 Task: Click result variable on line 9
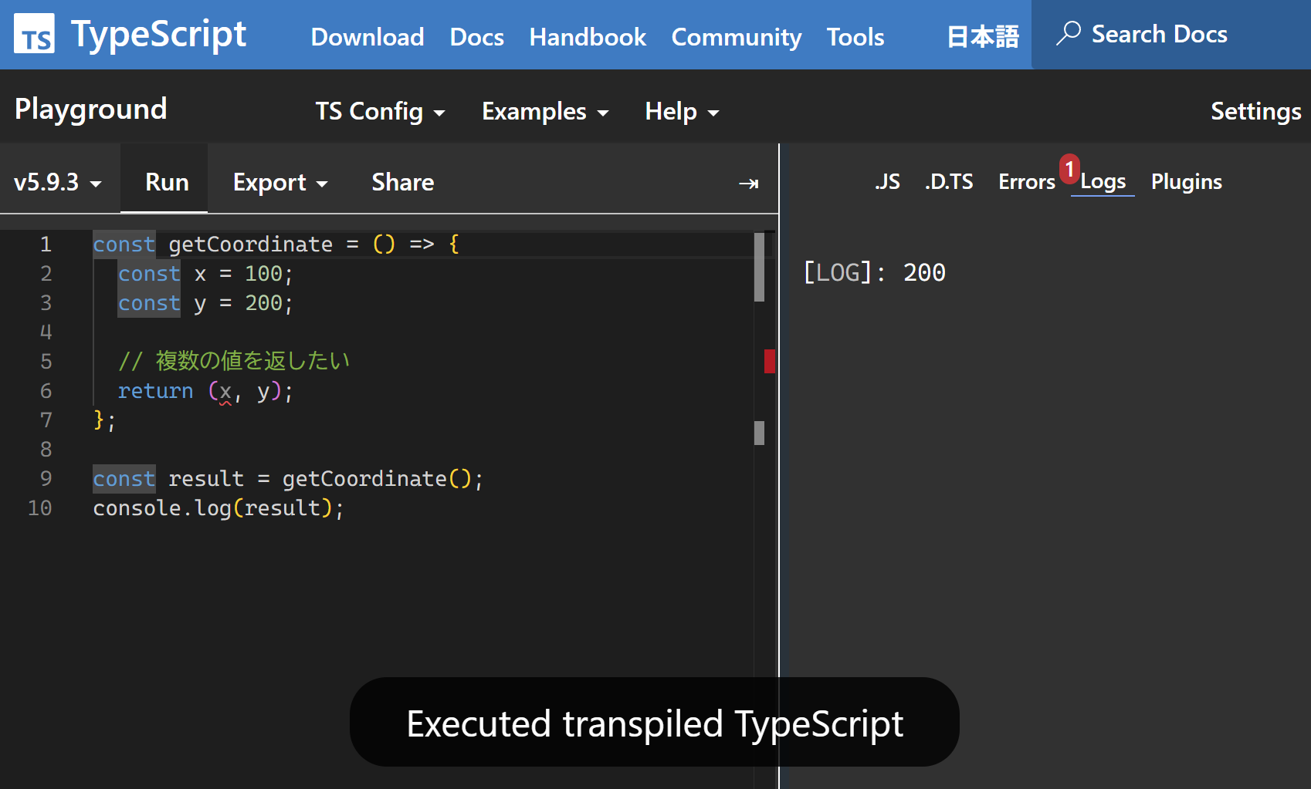[x=206, y=479]
